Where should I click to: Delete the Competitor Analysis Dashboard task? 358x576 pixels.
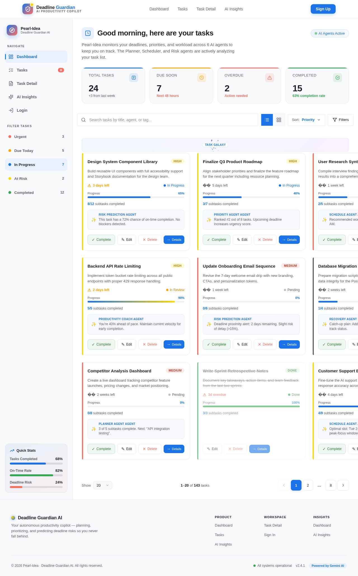(150, 449)
